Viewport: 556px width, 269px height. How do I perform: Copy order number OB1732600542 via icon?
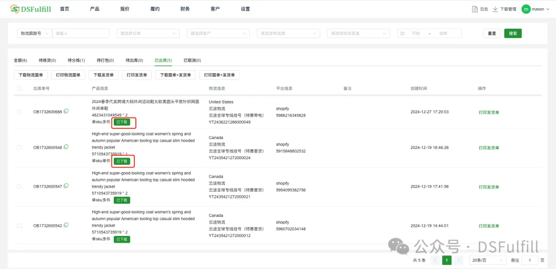tap(66, 225)
